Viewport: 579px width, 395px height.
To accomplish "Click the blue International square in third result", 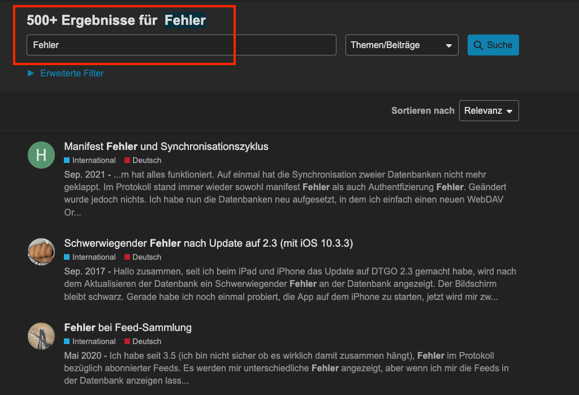I will 67,341.
